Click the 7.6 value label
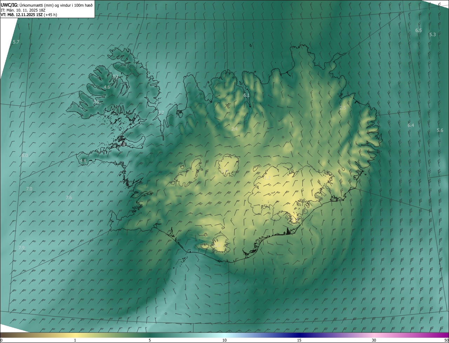 coord(69,198)
